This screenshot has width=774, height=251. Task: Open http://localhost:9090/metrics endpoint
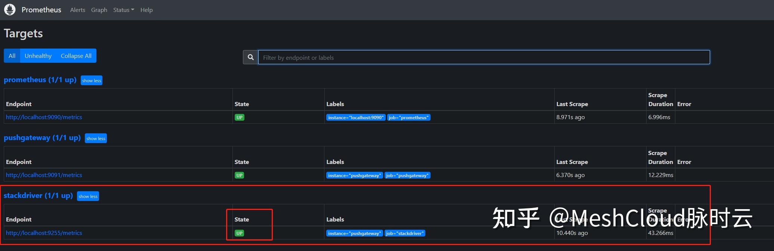(x=44, y=117)
